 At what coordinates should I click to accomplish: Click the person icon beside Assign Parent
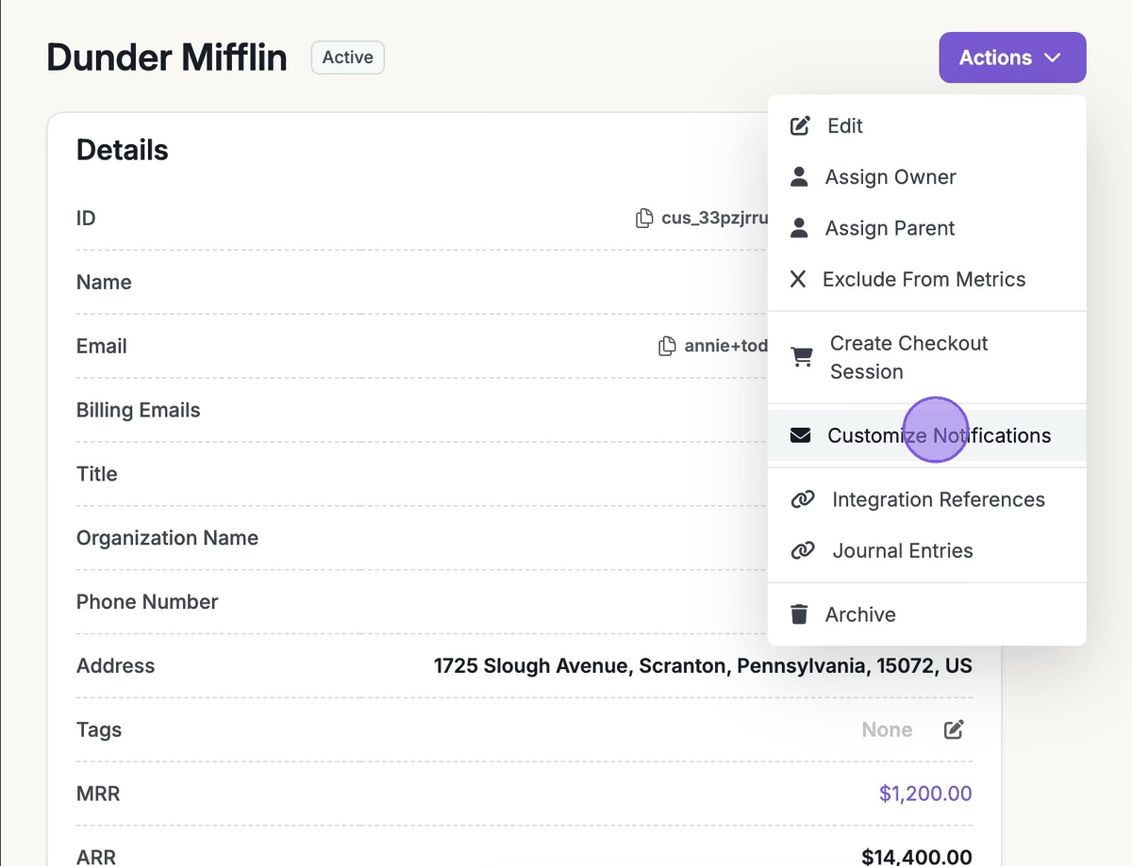pos(799,227)
